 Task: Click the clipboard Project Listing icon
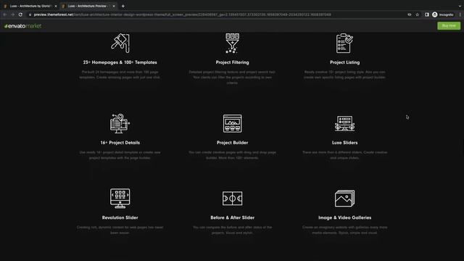point(344,43)
